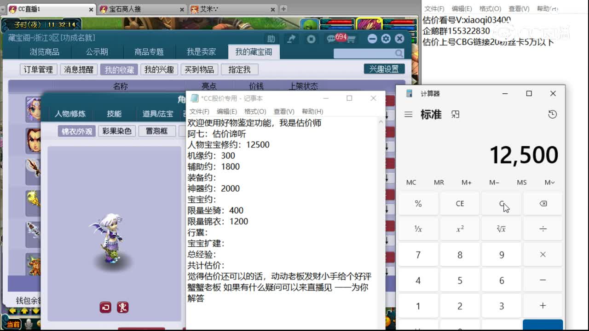The image size is (589, 331).
Task: Open the gear settings icon in 藏宝阁 titlebar
Action: click(385, 39)
